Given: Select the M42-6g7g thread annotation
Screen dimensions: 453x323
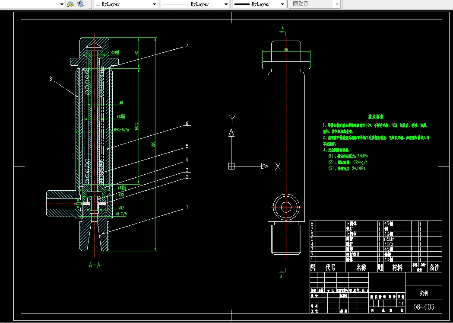Looking at the screenshot, I should coord(120,129).
